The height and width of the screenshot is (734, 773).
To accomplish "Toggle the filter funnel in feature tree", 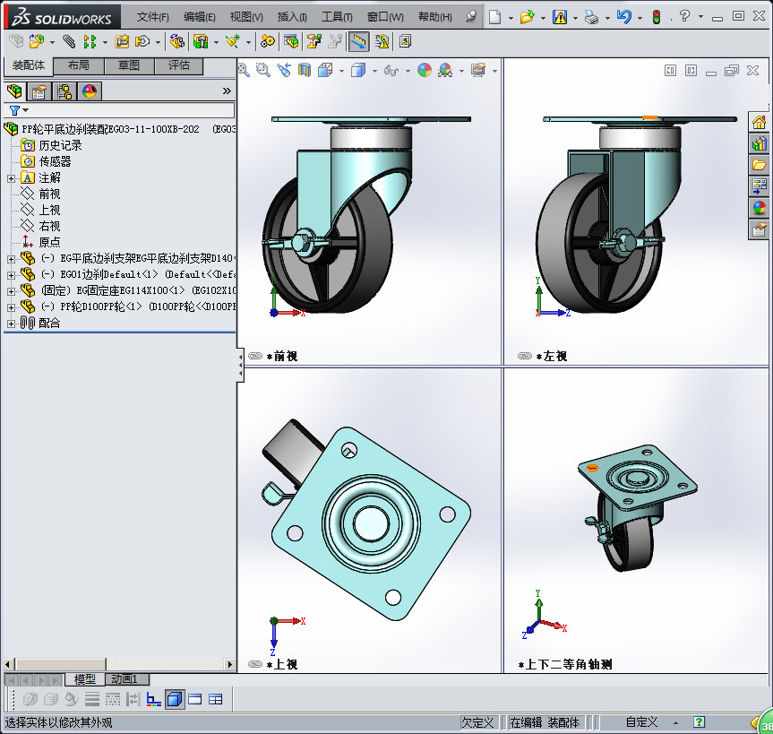I will click(15, 110).
